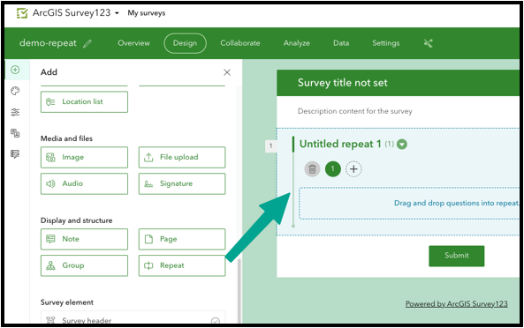524x328 pixels.
Task: Add a File upload question
Action: click(182, 157)
